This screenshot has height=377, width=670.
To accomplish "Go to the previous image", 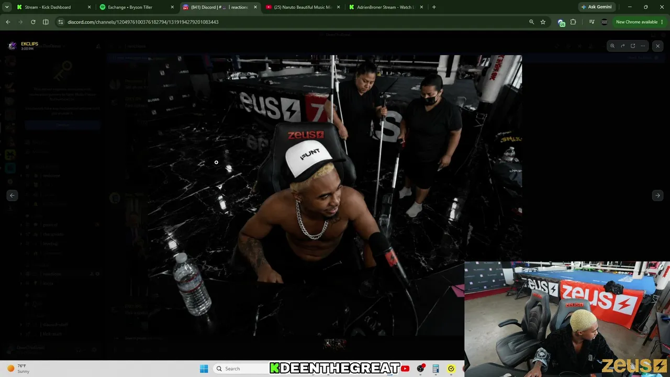I will (12, 195).
